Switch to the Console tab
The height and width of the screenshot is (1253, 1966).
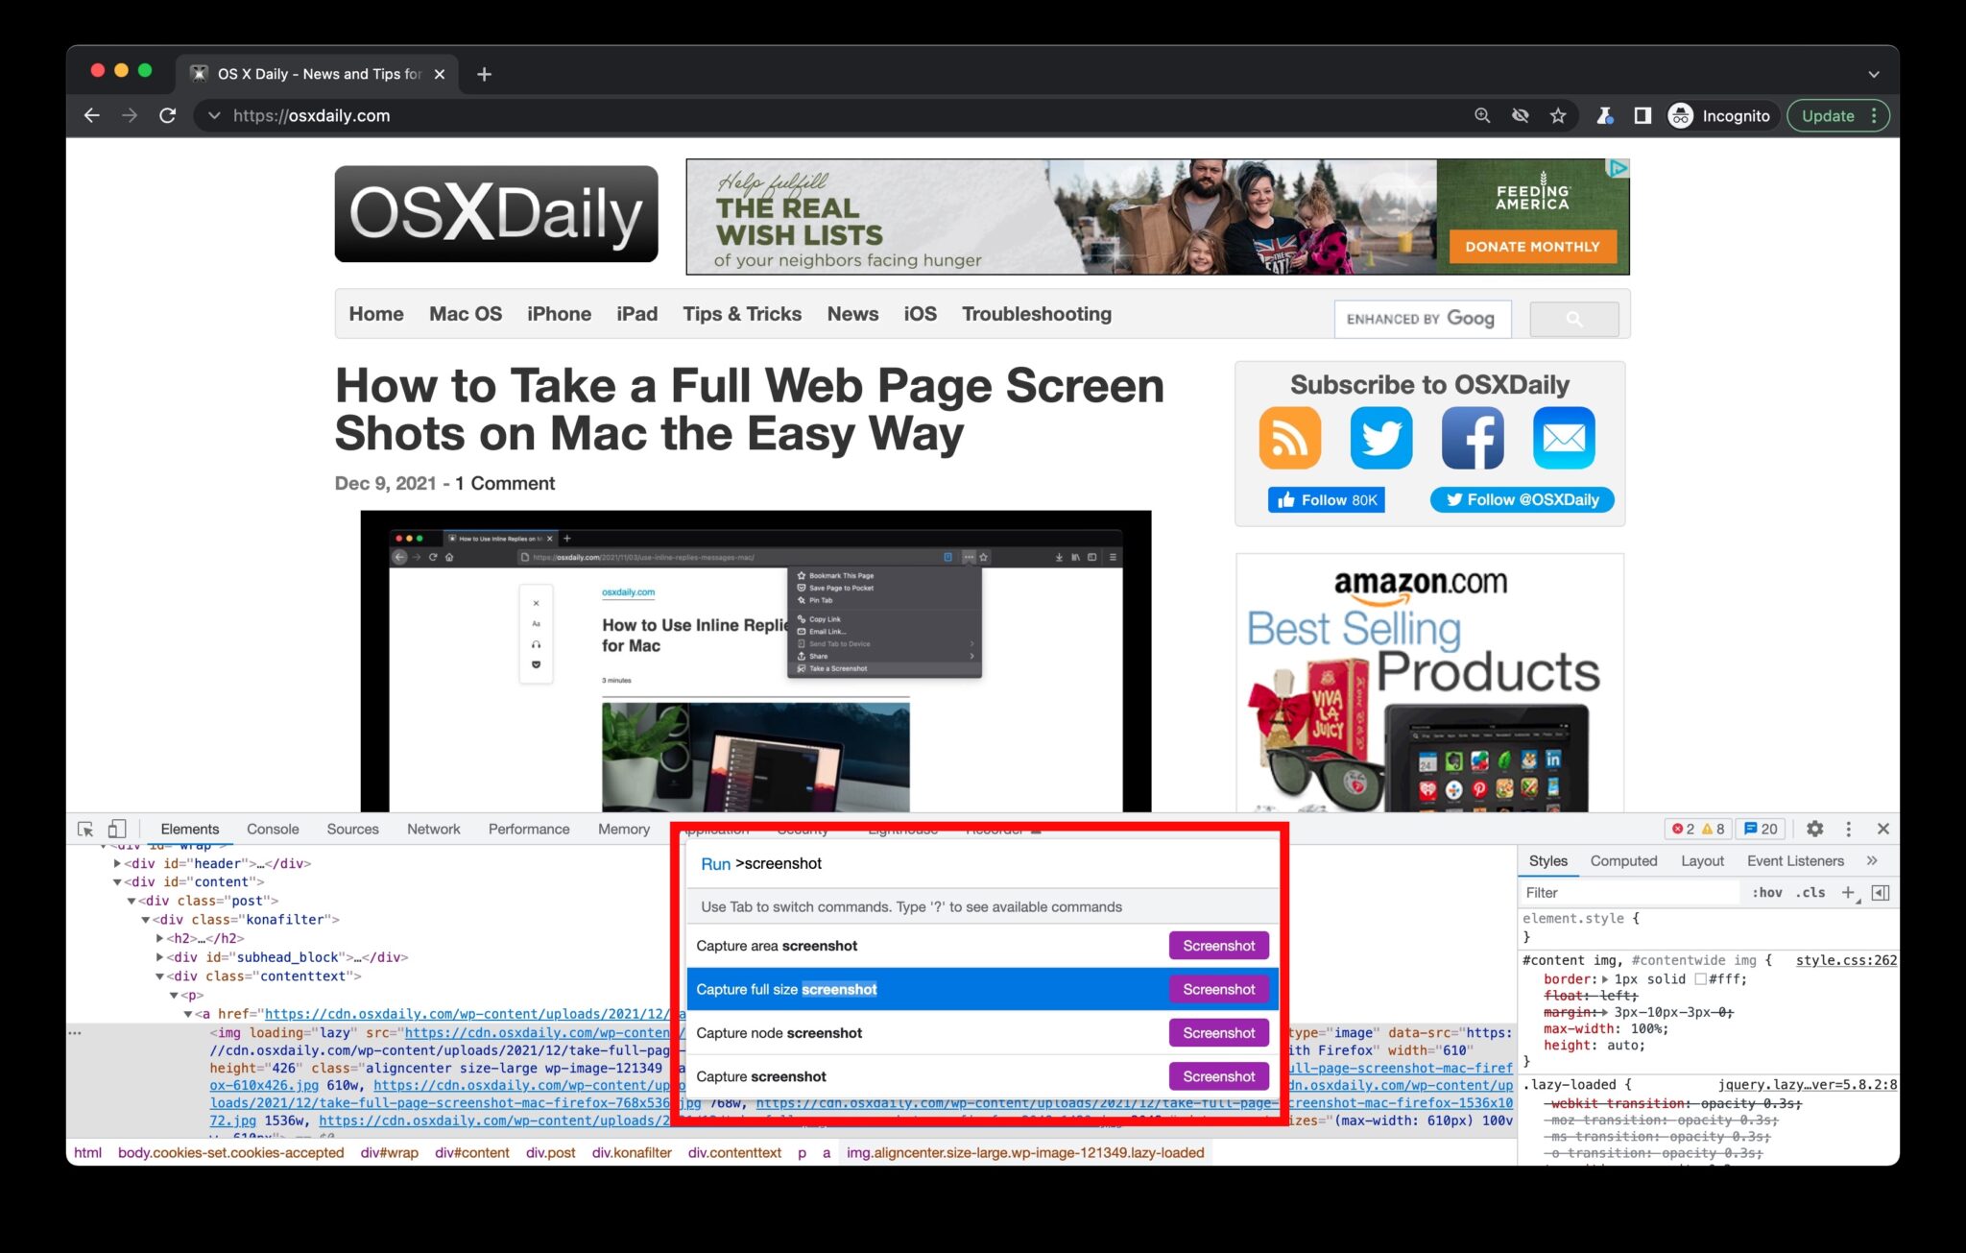(x=273, y=828)
